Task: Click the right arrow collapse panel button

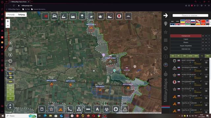Action: click(166, 15)
